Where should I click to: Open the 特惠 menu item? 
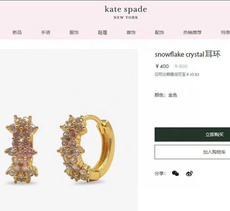point(226,32)
